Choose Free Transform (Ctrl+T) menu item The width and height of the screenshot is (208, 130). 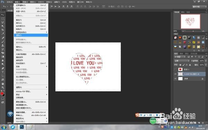coord(31,63)
